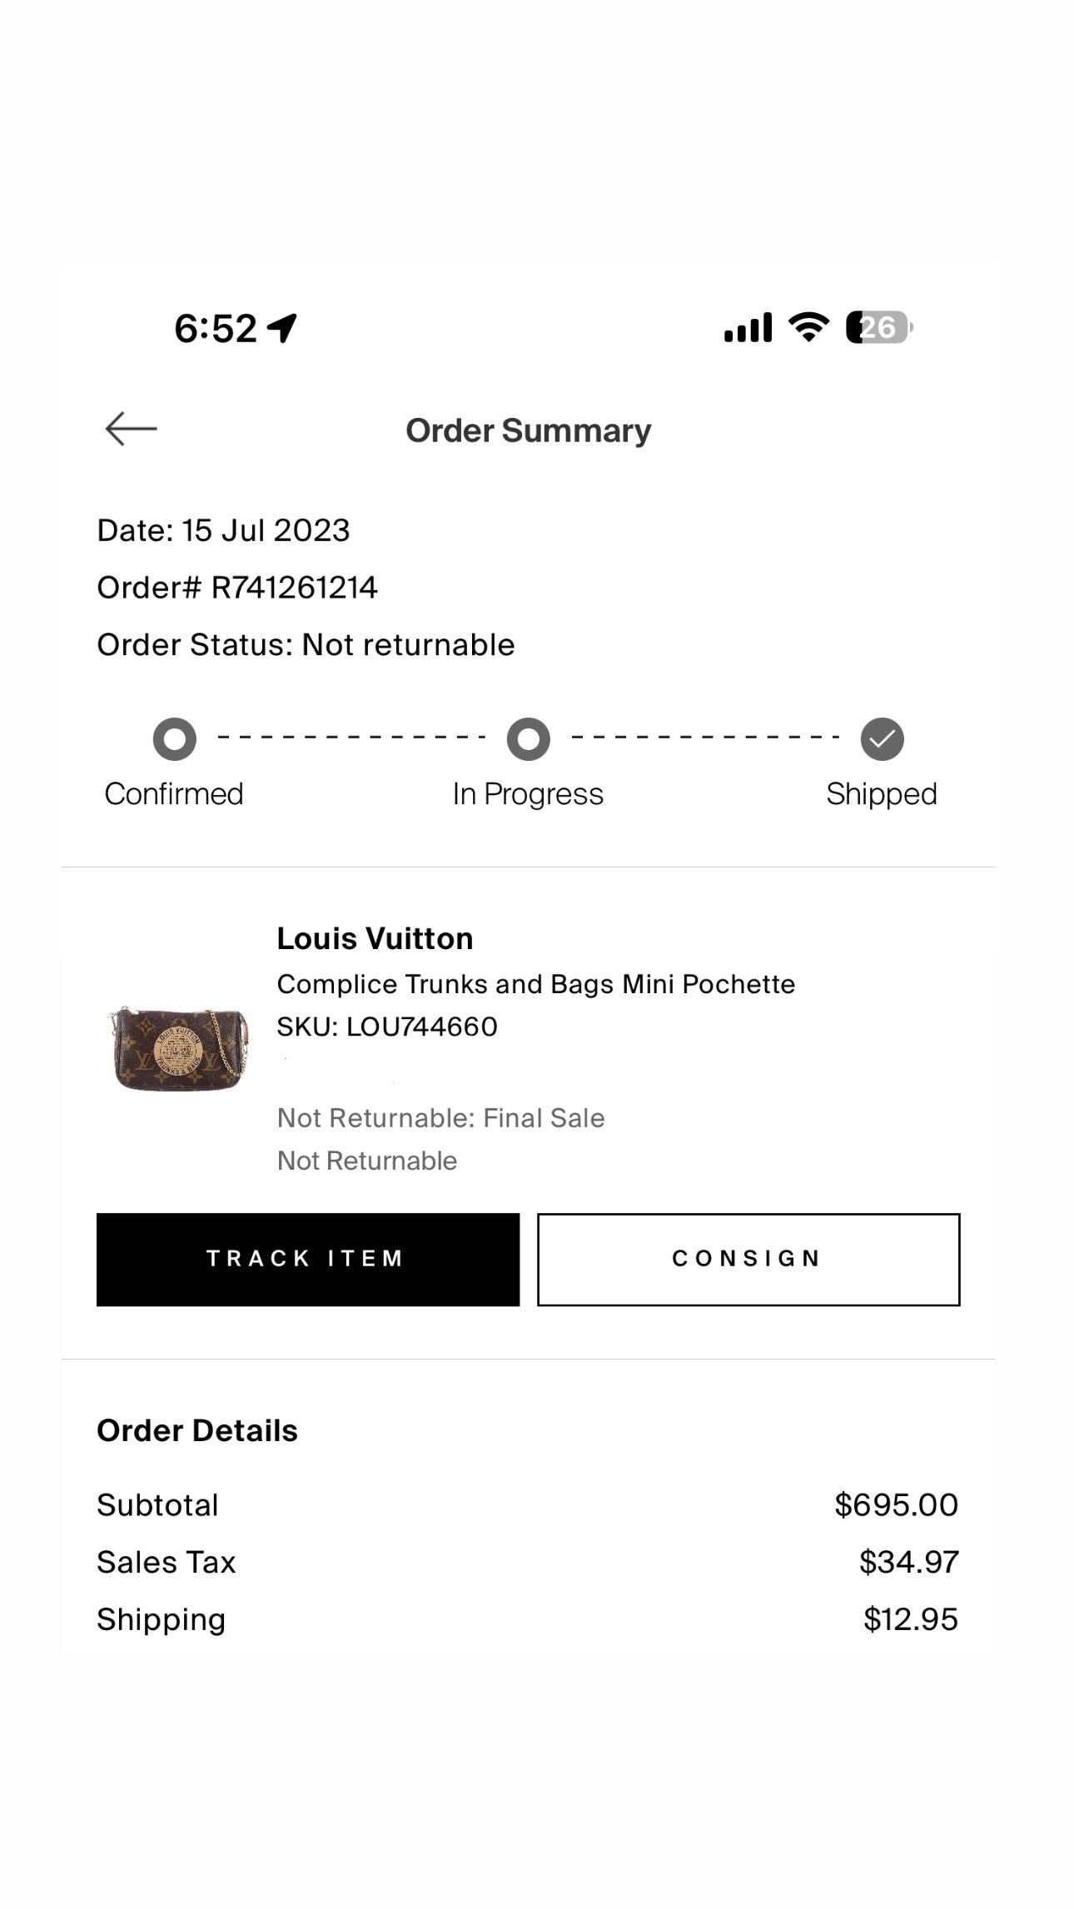
Task: Tap the Wi-Fi icon in status bar
Action: coord(808,327)
